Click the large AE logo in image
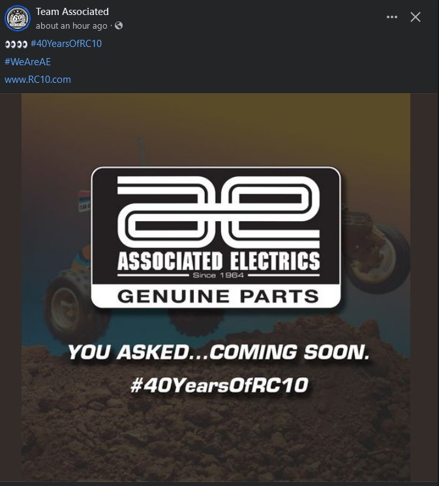 [219, 211]
